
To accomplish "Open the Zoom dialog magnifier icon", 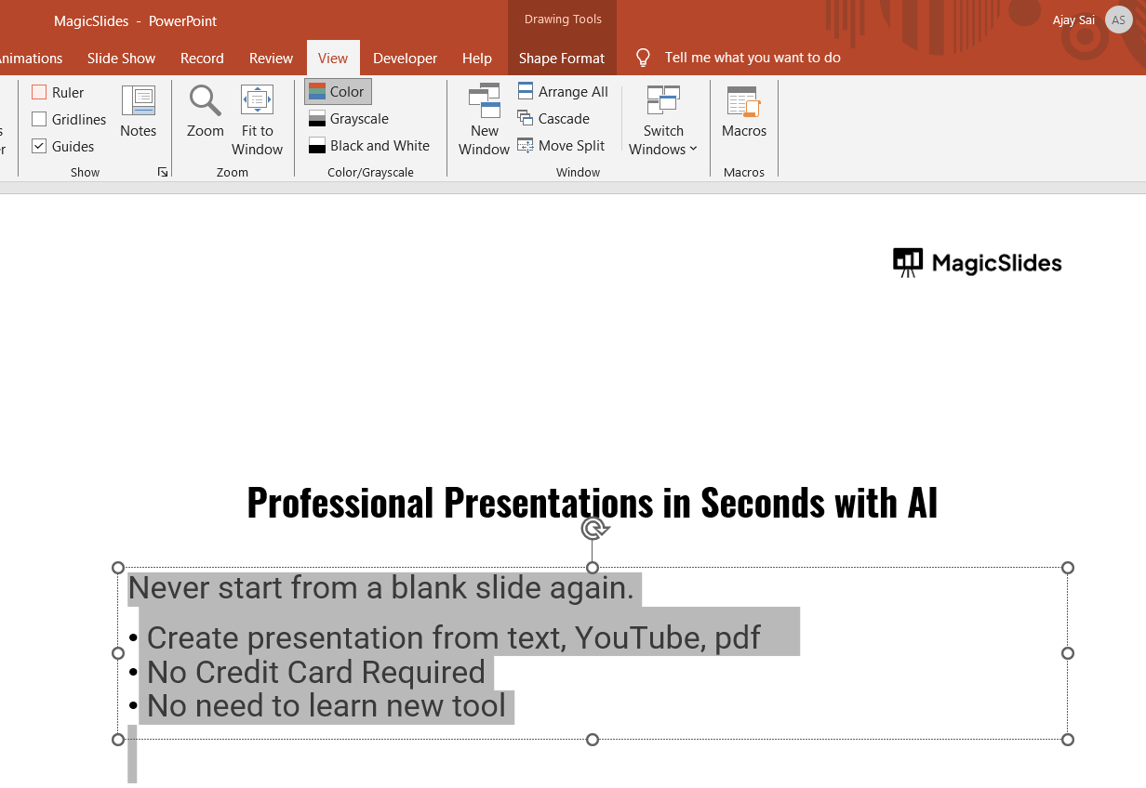I will click(x=205, y=100).
